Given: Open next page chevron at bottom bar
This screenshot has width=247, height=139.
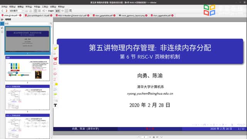Looking at the screenshot, I should pyautogui.click(x=161, y=137).
